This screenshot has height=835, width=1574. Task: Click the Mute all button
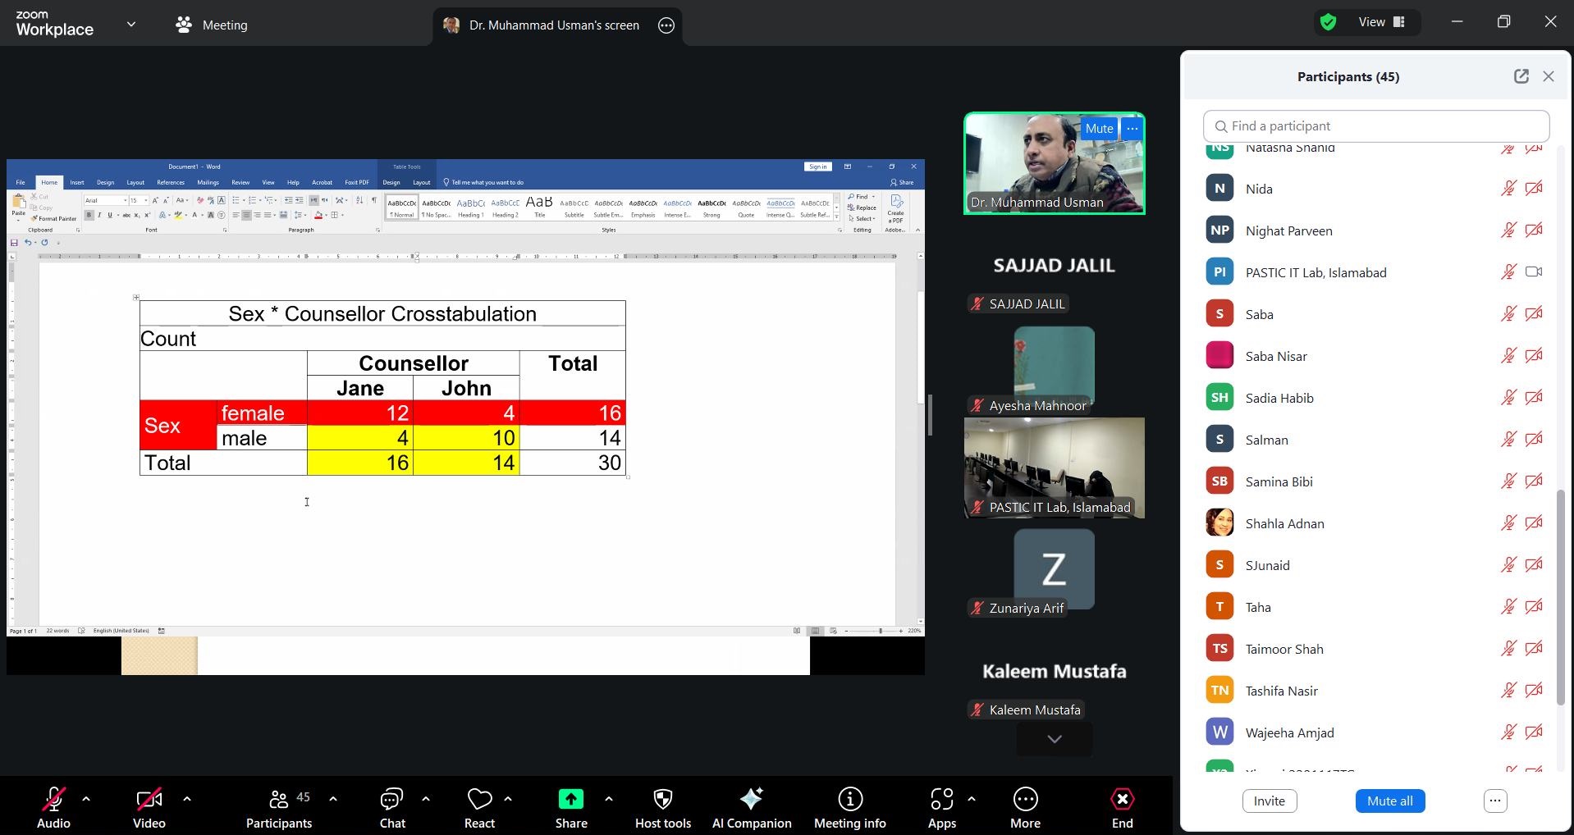tap(1389, 801)
